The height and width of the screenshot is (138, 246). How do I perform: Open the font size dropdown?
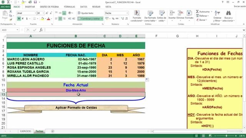pos(43,13)
